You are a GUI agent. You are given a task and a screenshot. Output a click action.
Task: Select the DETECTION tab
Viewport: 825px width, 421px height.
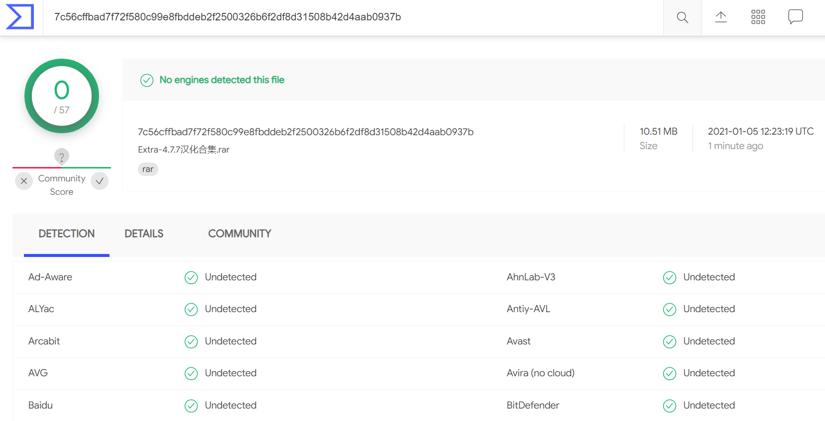pyautogui.click(x=67, y=234)
